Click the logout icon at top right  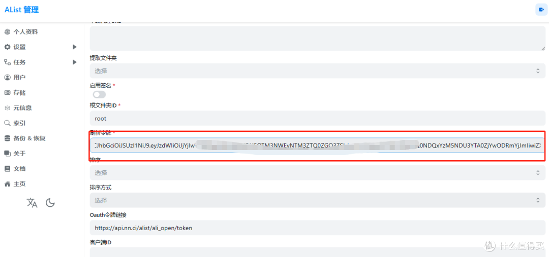541,10
